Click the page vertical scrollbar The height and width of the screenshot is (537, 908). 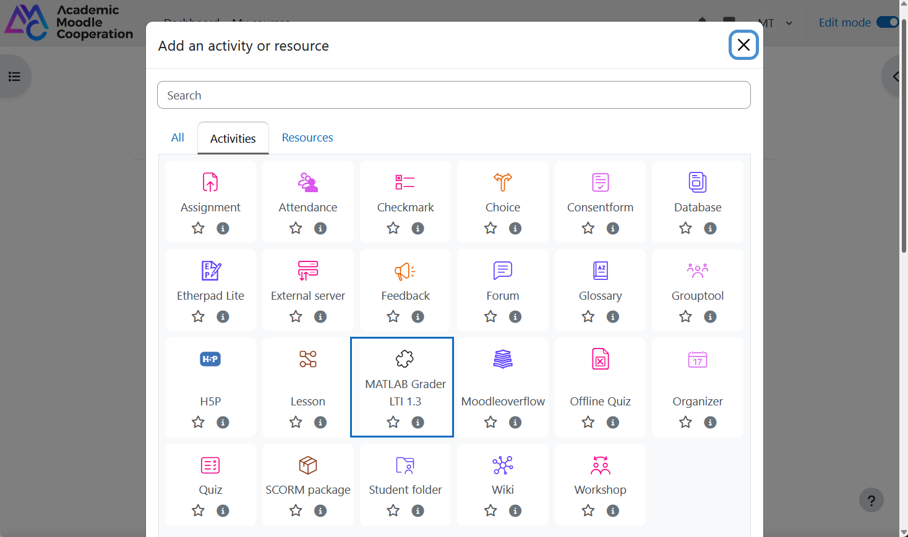[904, 136]
